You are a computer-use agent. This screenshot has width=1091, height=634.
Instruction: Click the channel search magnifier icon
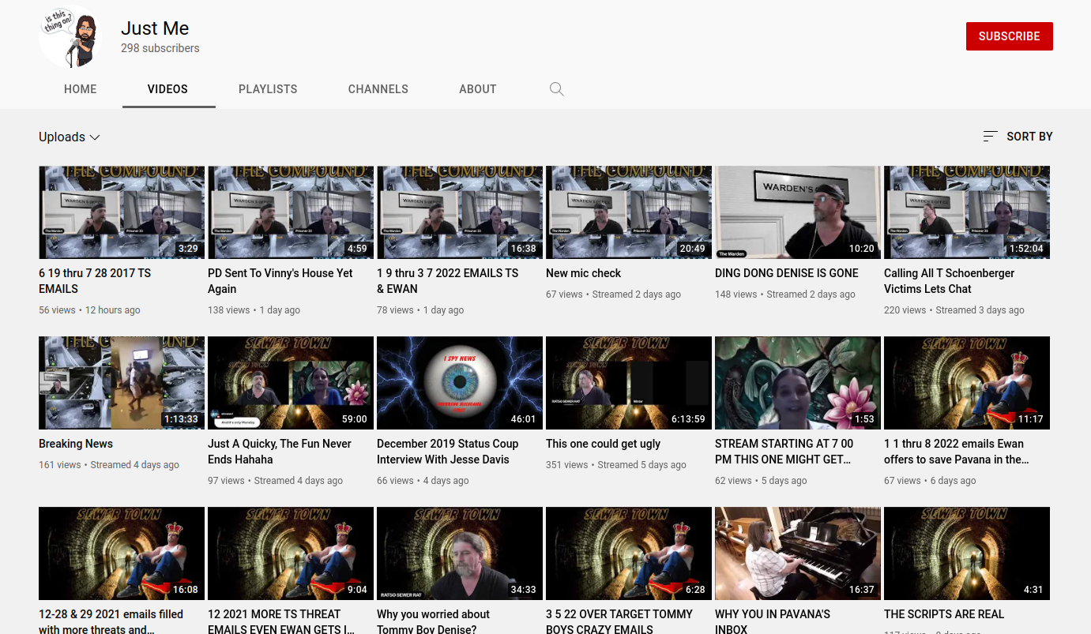(x=557, y=89)
